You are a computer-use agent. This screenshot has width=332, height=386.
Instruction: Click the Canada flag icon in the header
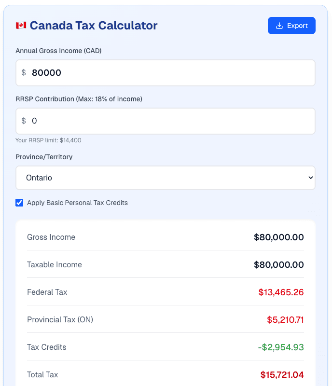[20, 25]
